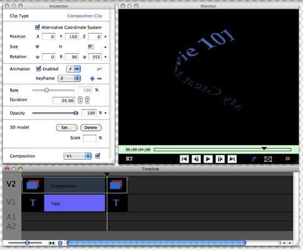
Task: Click the blue P icon in Monitor
Action: (254, 159)
